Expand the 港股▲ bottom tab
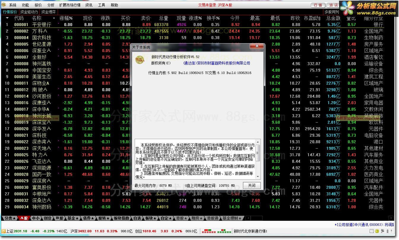Screen dimensions: 399x240 (182, 218)
